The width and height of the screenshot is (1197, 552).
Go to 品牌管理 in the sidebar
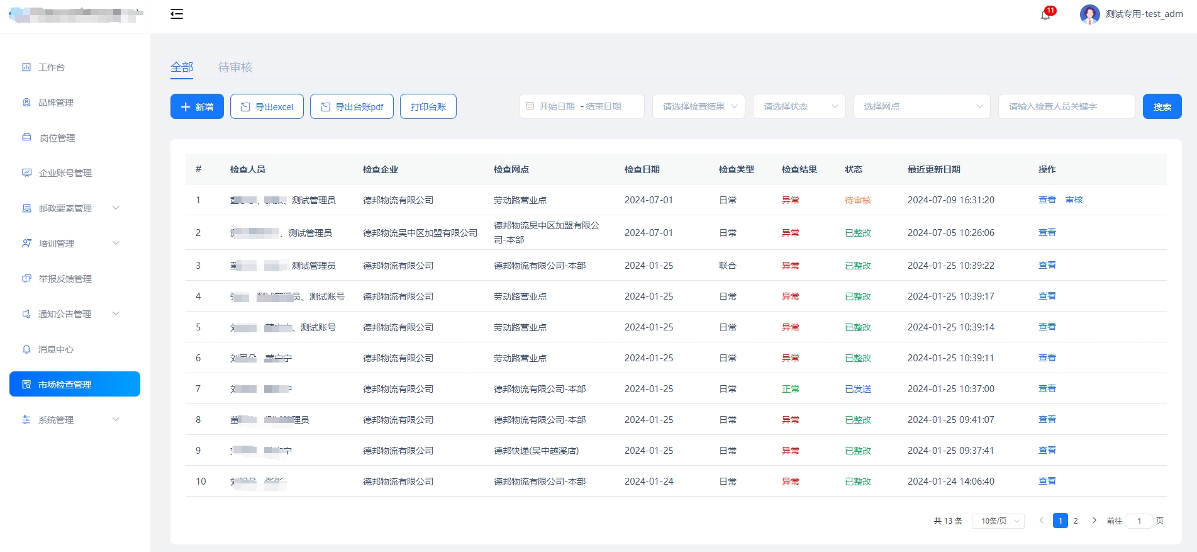coord(56,103)
